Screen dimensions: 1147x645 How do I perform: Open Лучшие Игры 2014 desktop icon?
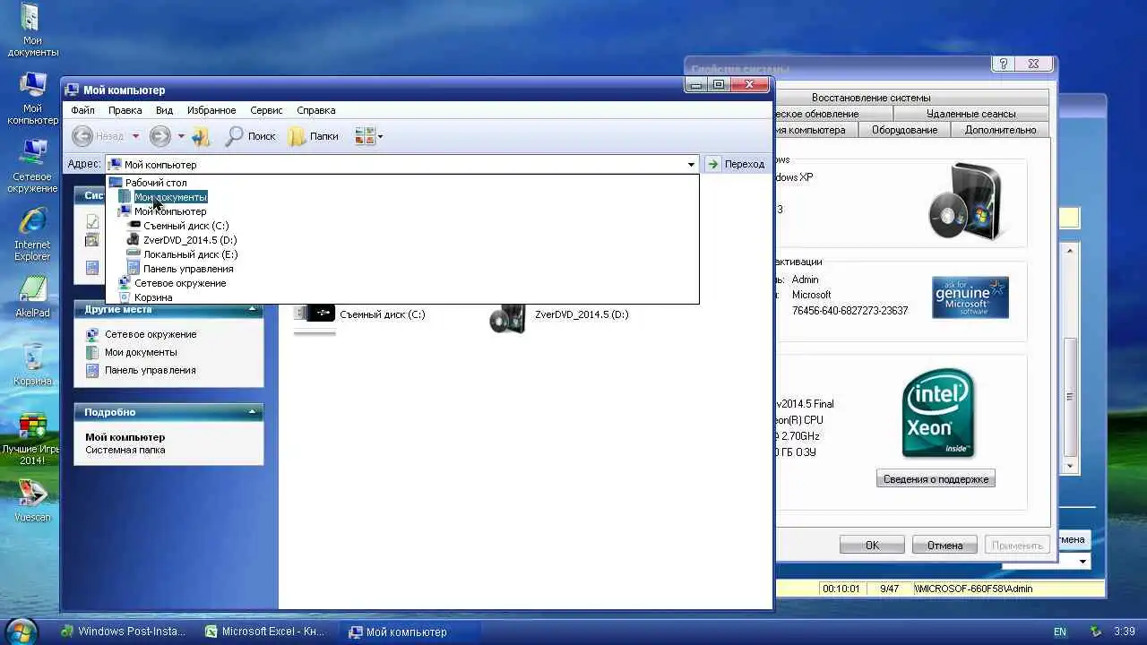click(x=32, y=439)
